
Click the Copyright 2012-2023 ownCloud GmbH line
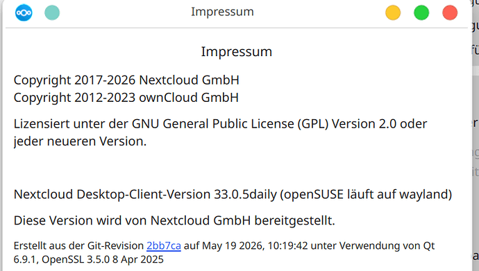[x=126, y=98]
